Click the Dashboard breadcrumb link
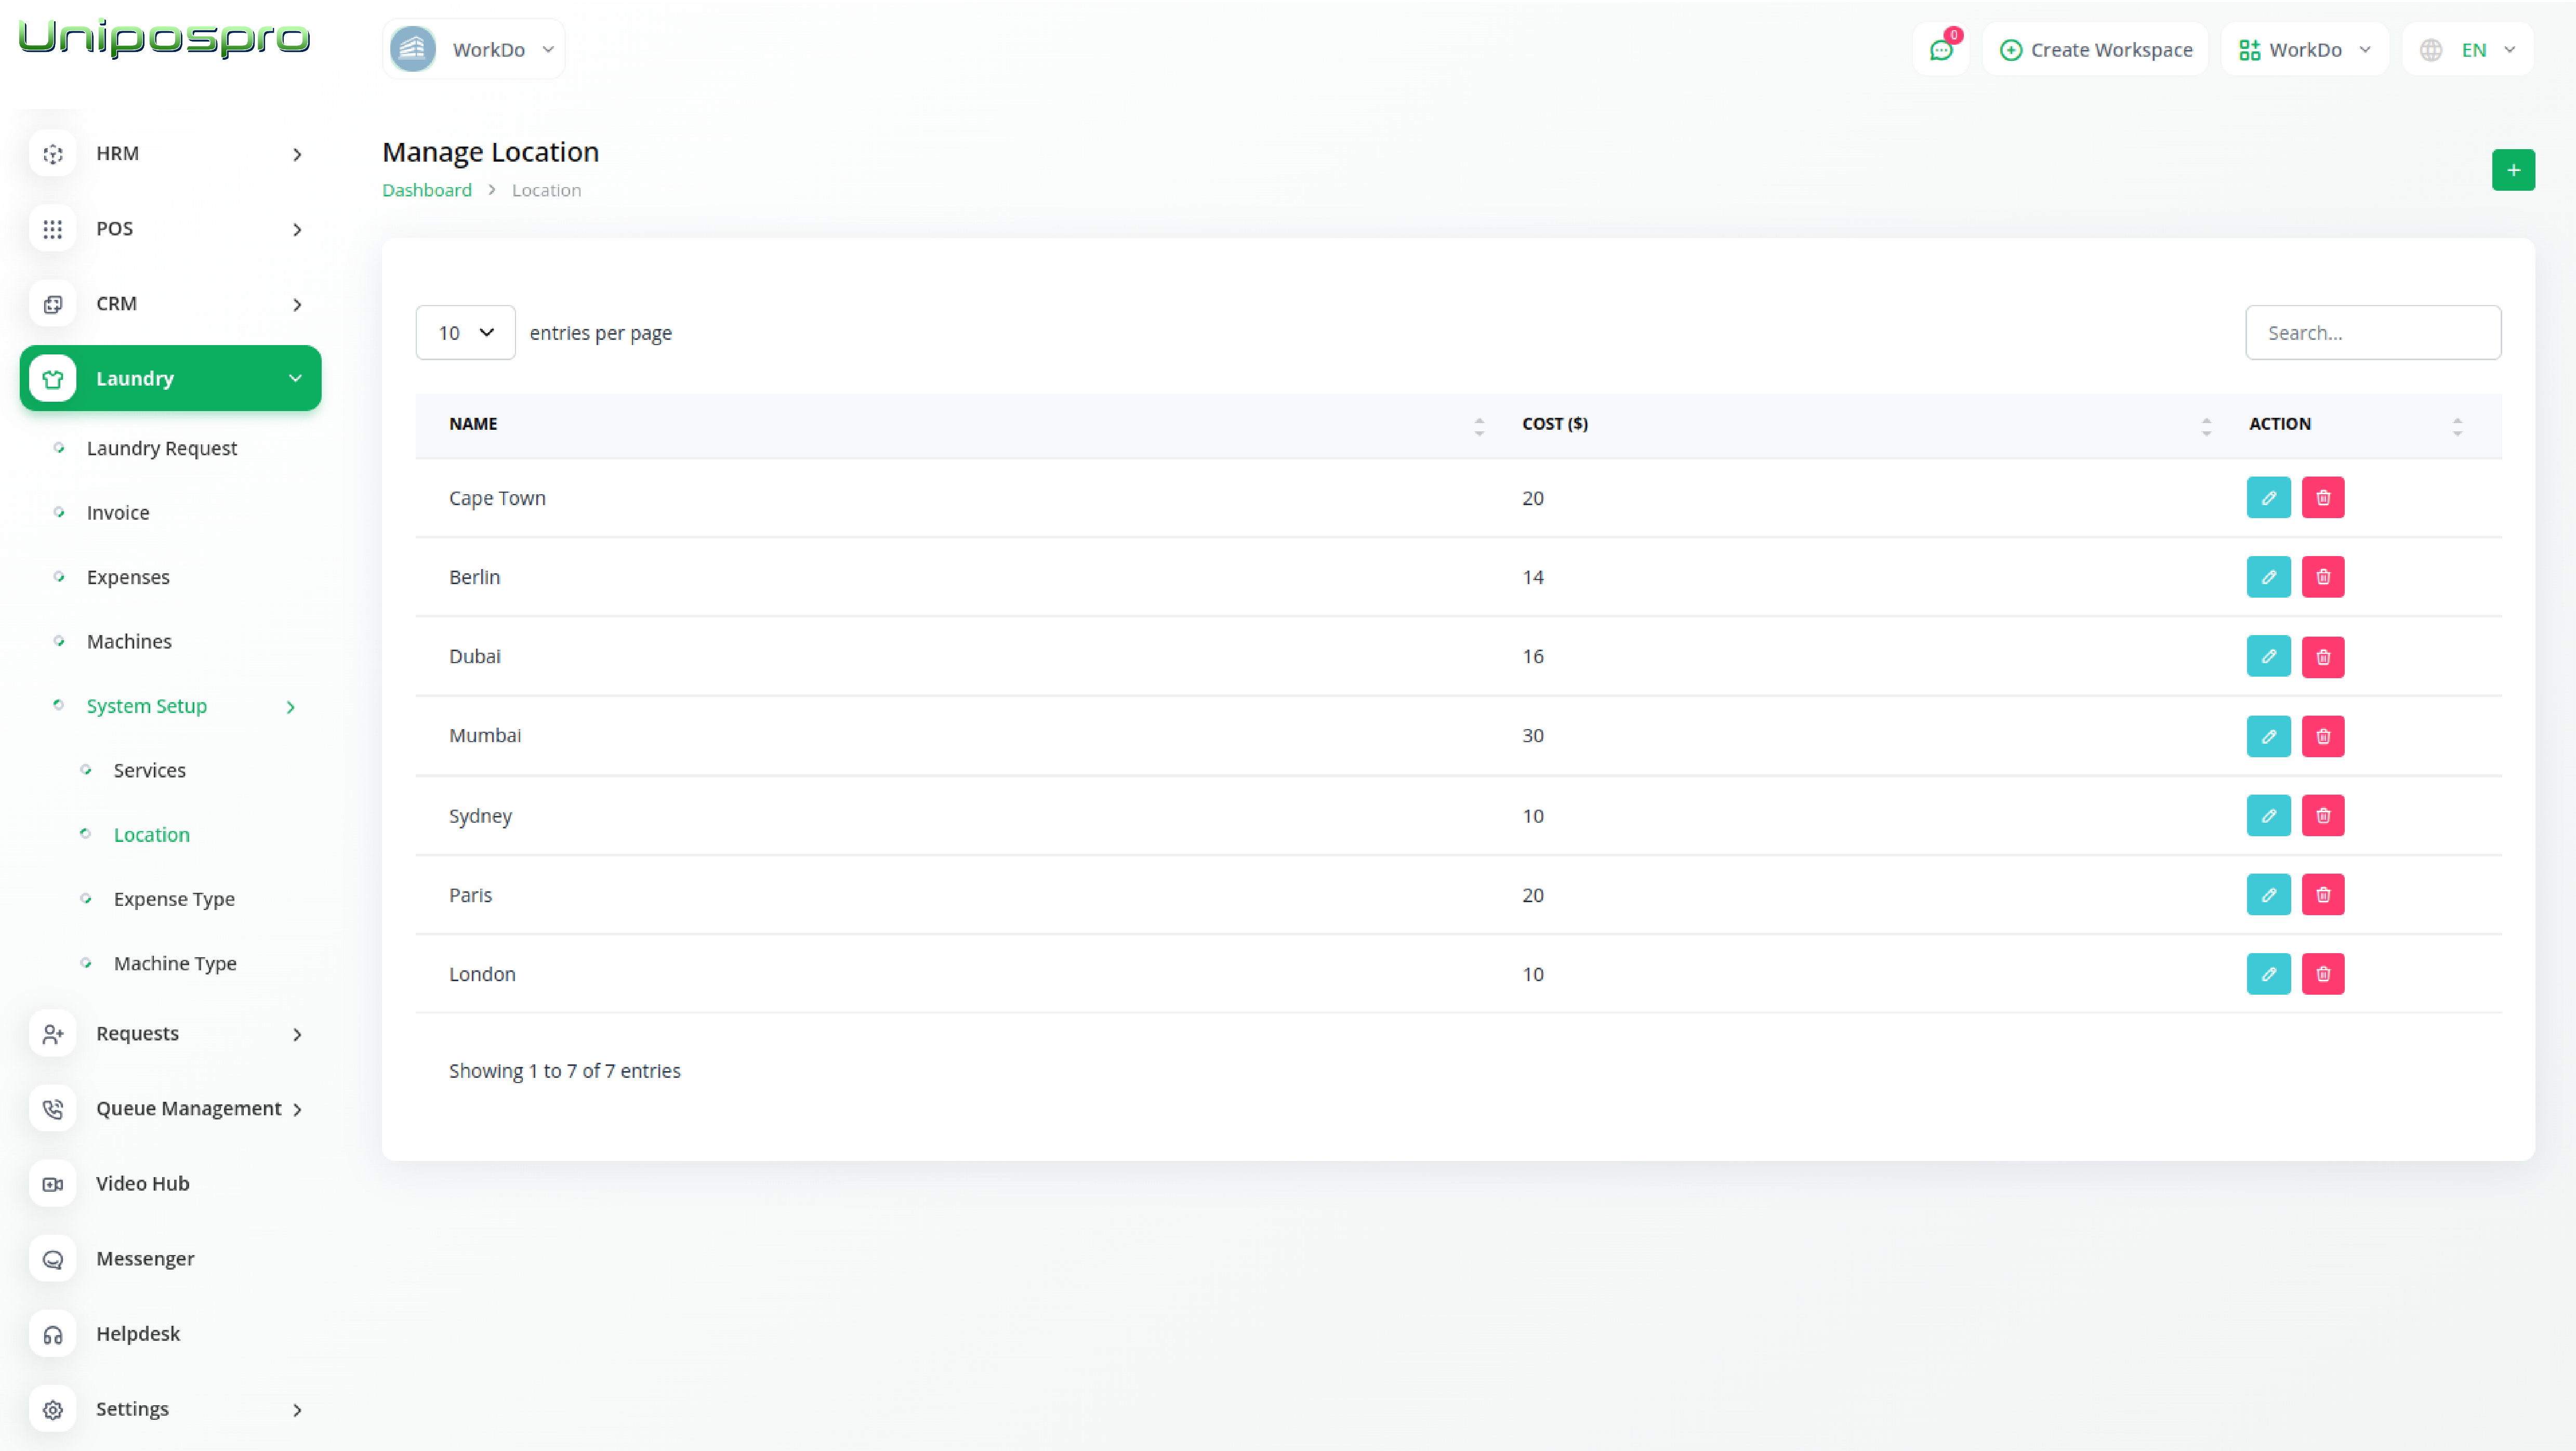 pos(426,190)
